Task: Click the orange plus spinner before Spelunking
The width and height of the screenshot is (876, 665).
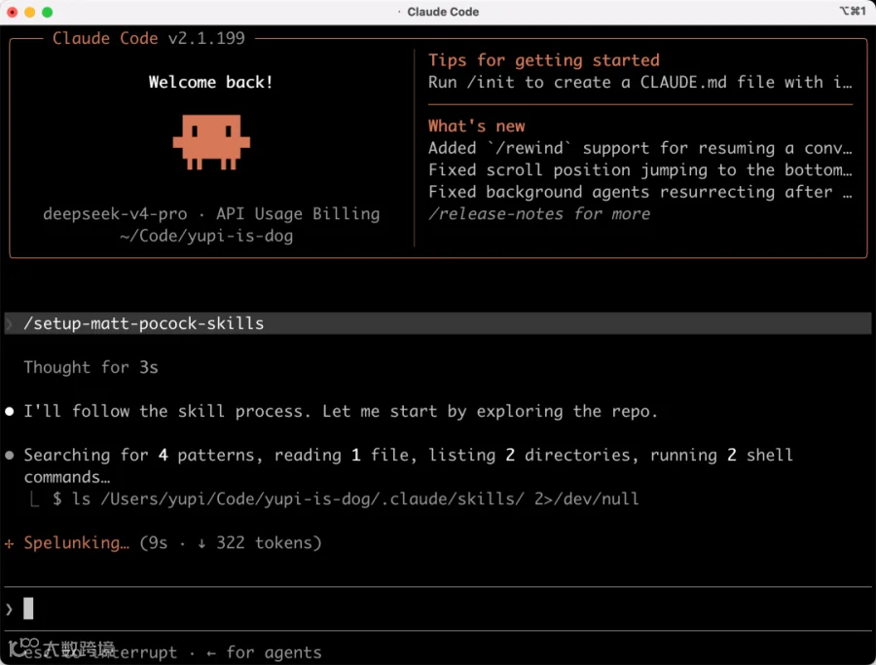Action: 10,543
